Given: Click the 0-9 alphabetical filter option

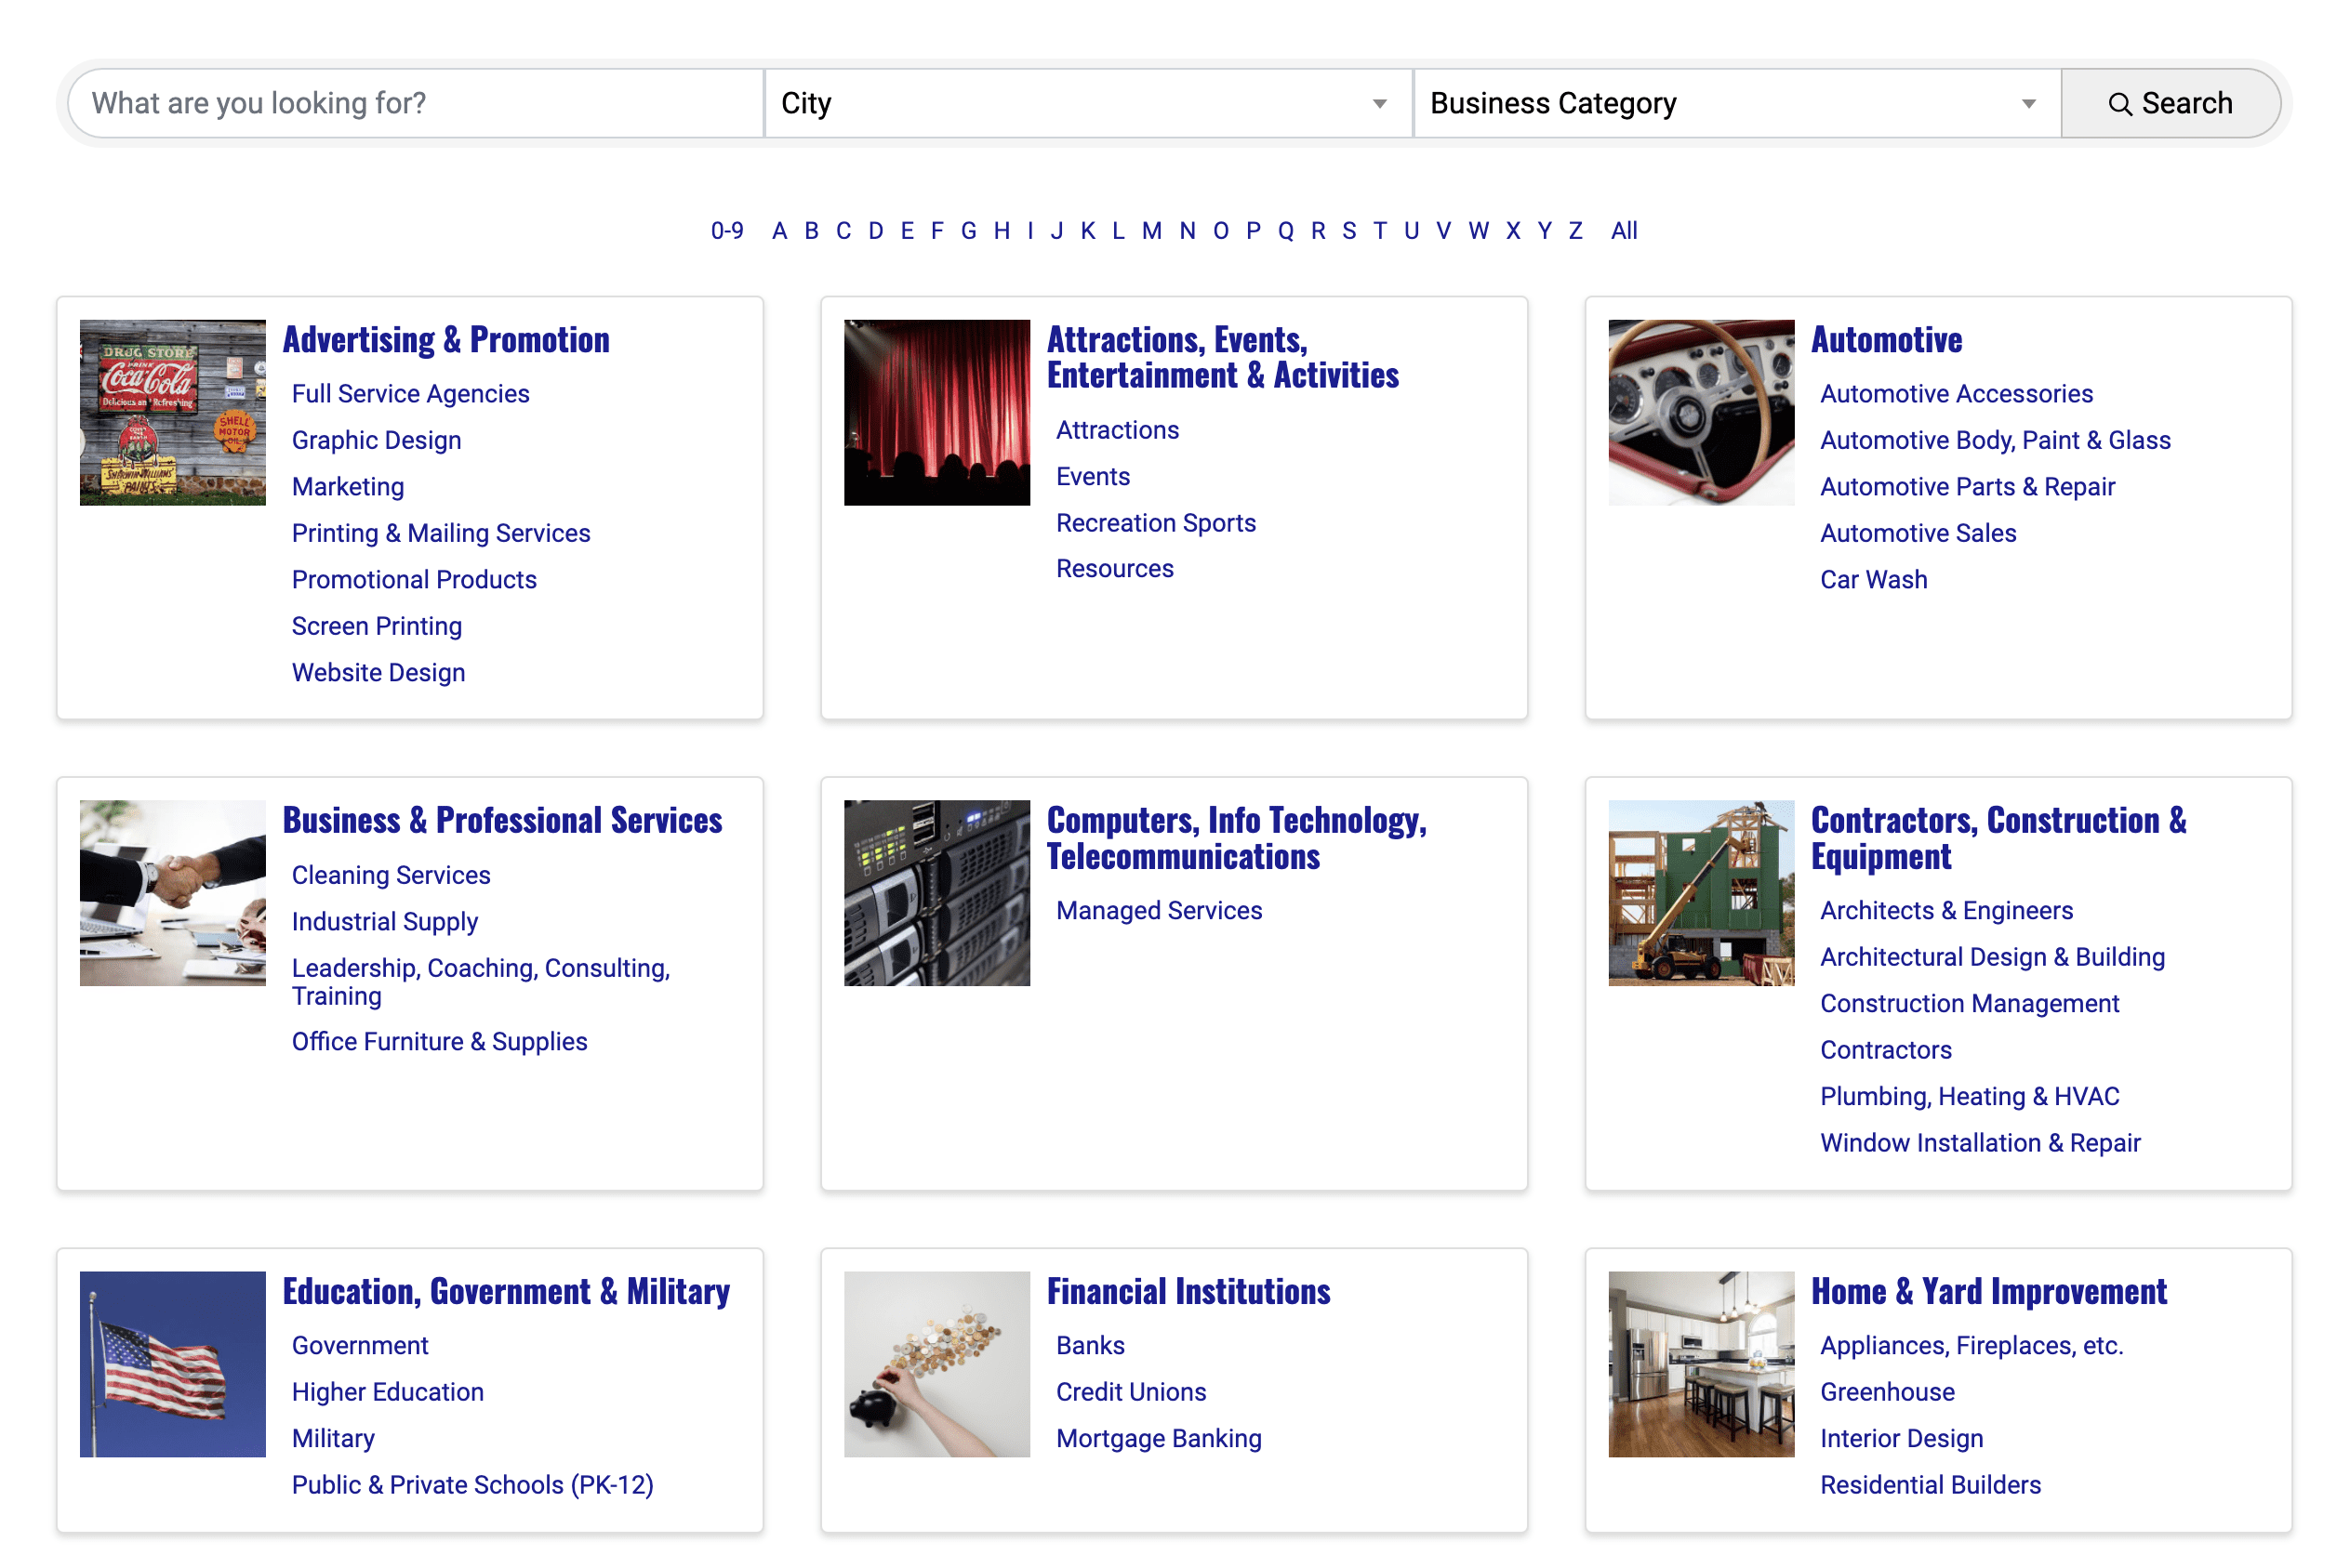Looking at the screenshot, I should coord(725,230).
